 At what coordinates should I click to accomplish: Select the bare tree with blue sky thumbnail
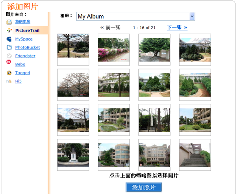[x=73, y=120]
